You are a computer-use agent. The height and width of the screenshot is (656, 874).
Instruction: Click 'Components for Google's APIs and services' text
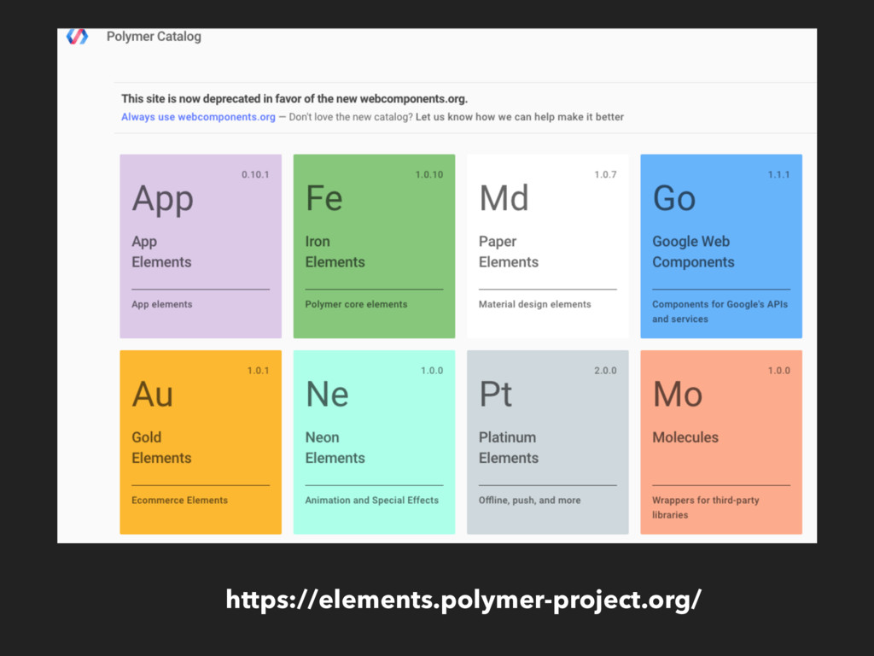tap(720, 312)
